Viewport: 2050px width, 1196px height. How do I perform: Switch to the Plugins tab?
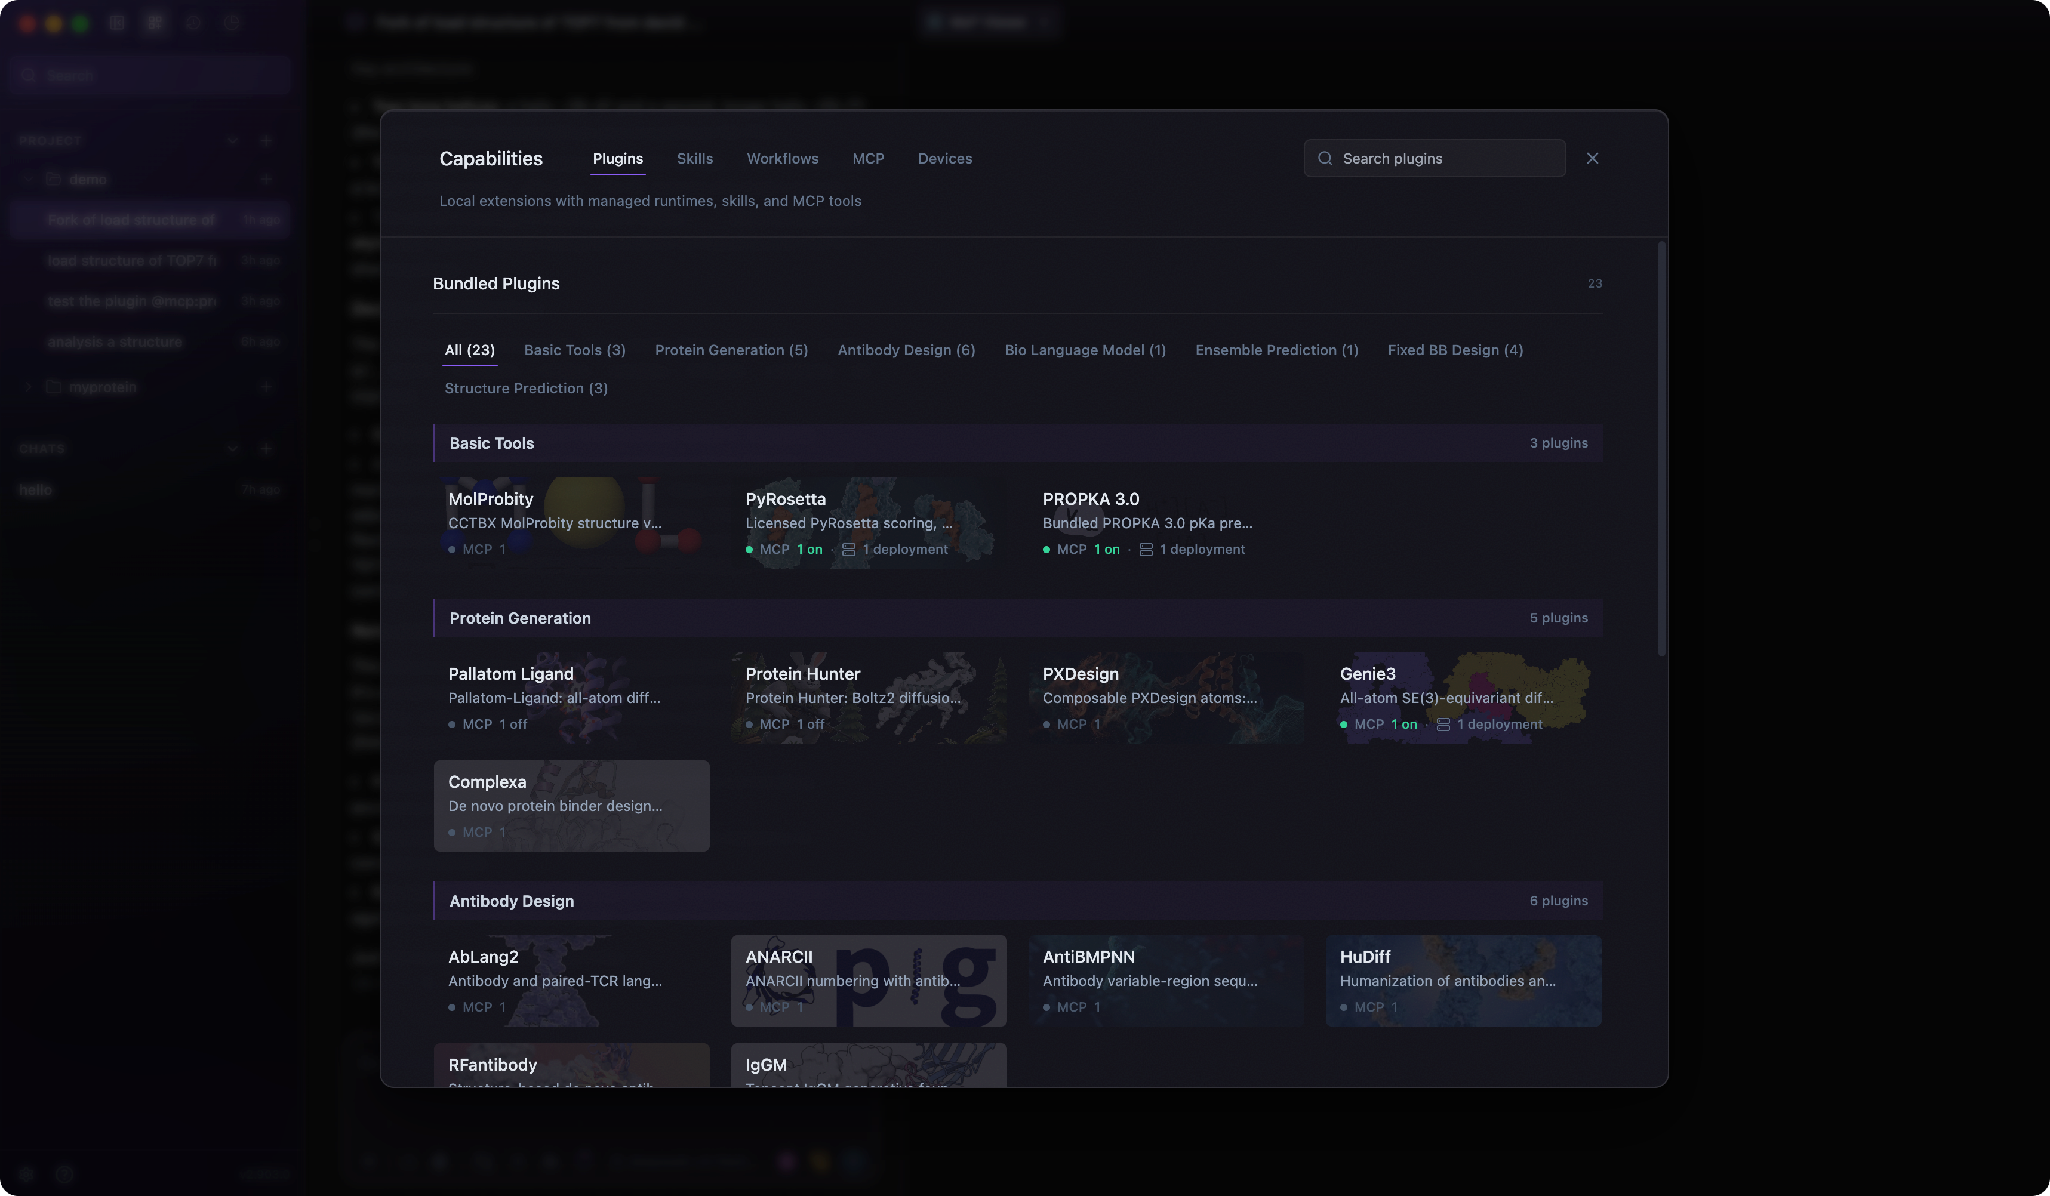click(x=617, y=159)
